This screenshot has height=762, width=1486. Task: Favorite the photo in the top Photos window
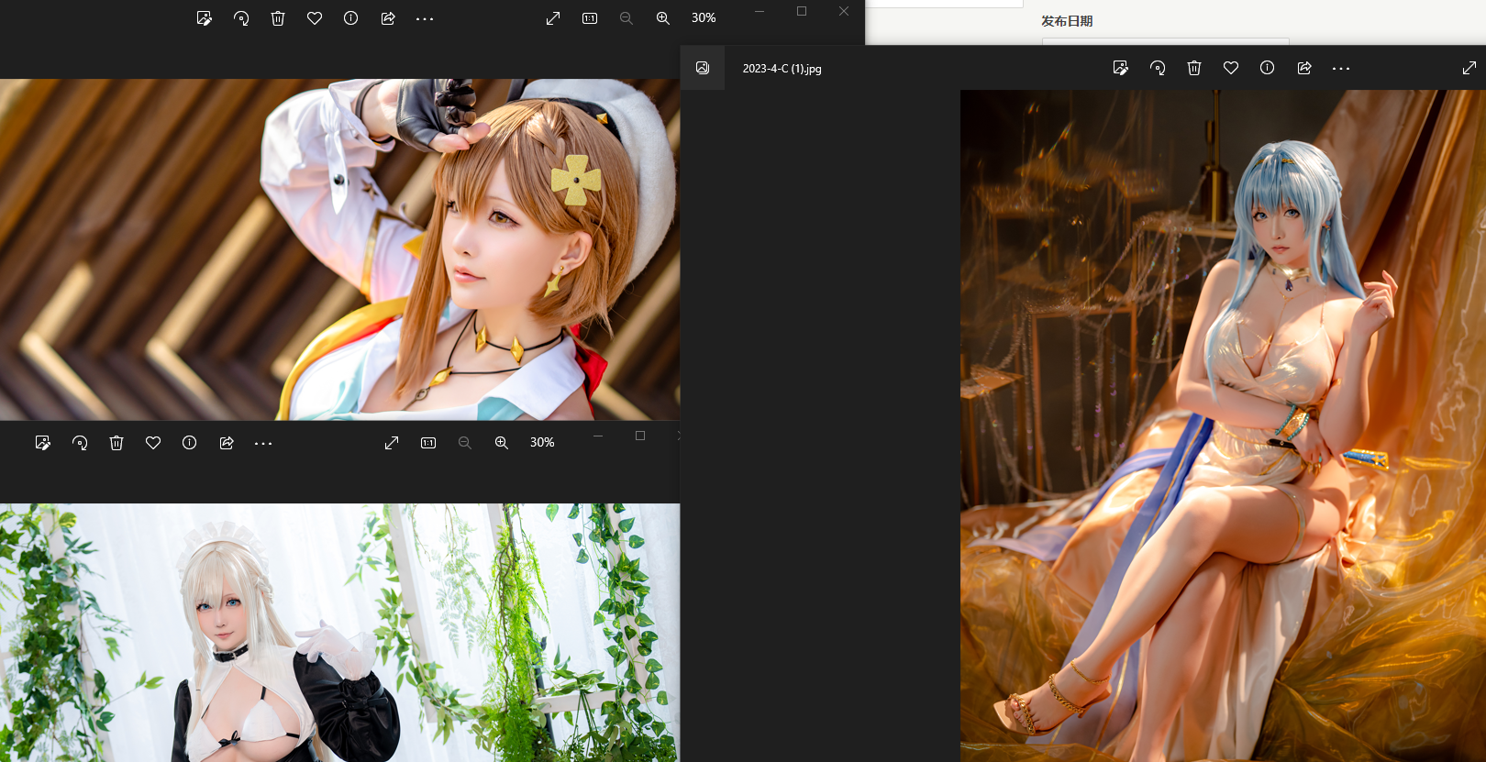[315, 18]
